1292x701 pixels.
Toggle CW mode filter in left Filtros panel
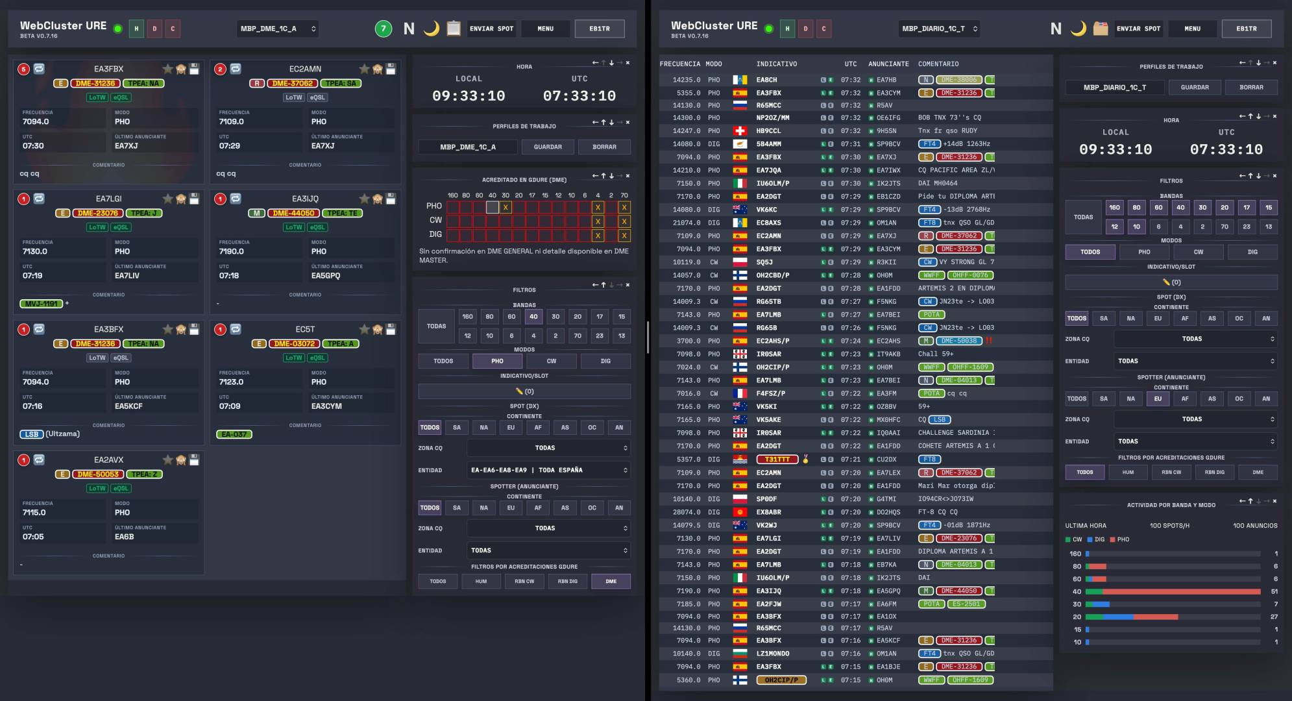pyautogui.click(x=551, y=361)
